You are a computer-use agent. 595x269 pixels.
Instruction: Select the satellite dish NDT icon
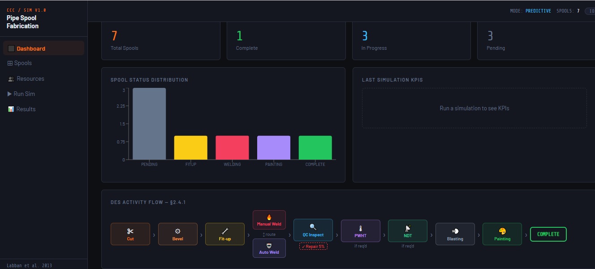click(408, 228)
